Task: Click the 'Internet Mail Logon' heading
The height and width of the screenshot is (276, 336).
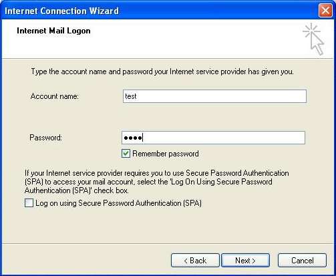Action: (x=53, y=31)
